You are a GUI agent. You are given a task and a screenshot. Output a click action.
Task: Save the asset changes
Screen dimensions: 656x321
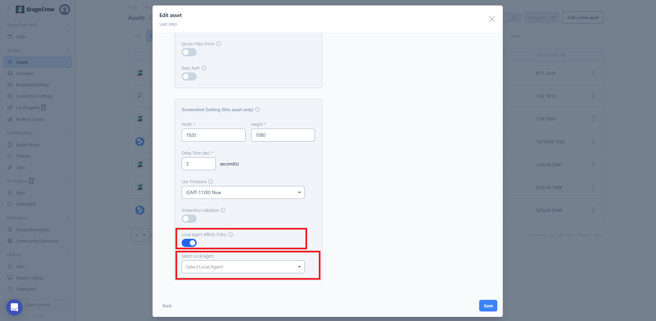pos(488,306)
